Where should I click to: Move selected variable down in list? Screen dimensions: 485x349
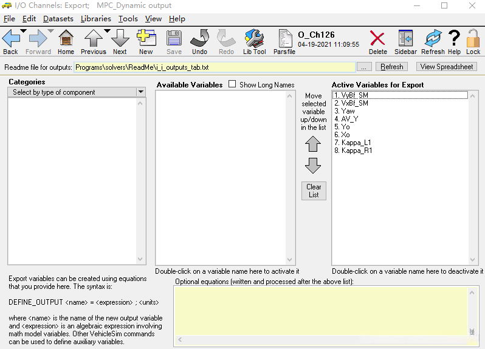pos(313,165)
